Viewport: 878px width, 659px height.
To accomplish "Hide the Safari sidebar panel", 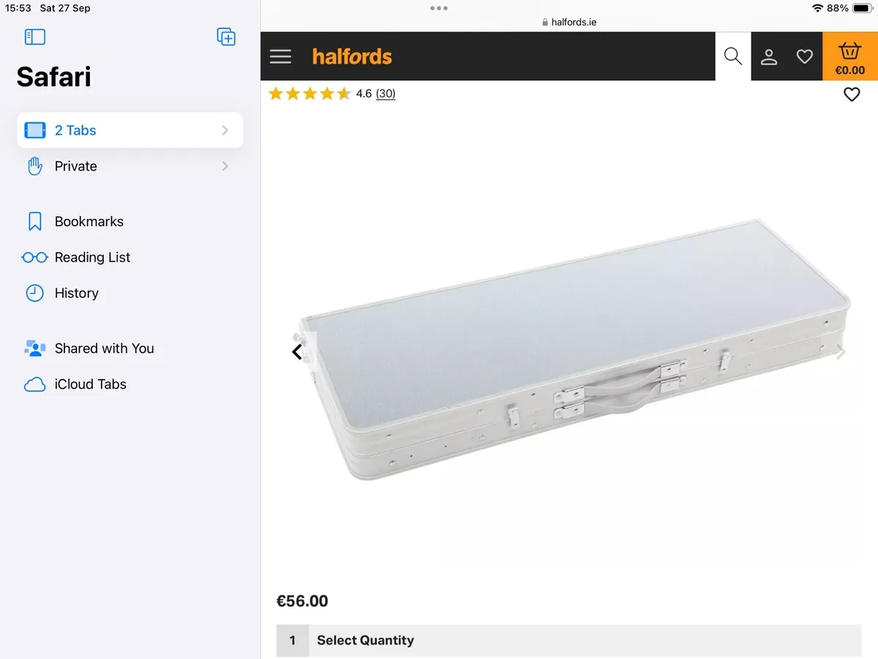I will (x=35, y=37).
